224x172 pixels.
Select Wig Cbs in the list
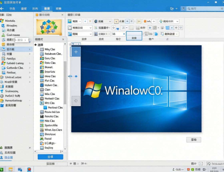pyautogui.click(x=50, y=49)
